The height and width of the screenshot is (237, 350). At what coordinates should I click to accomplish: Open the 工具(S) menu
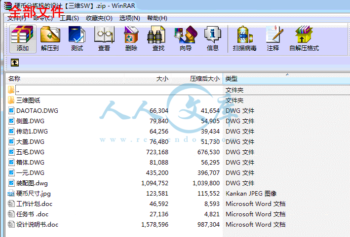tap(69, 18)
